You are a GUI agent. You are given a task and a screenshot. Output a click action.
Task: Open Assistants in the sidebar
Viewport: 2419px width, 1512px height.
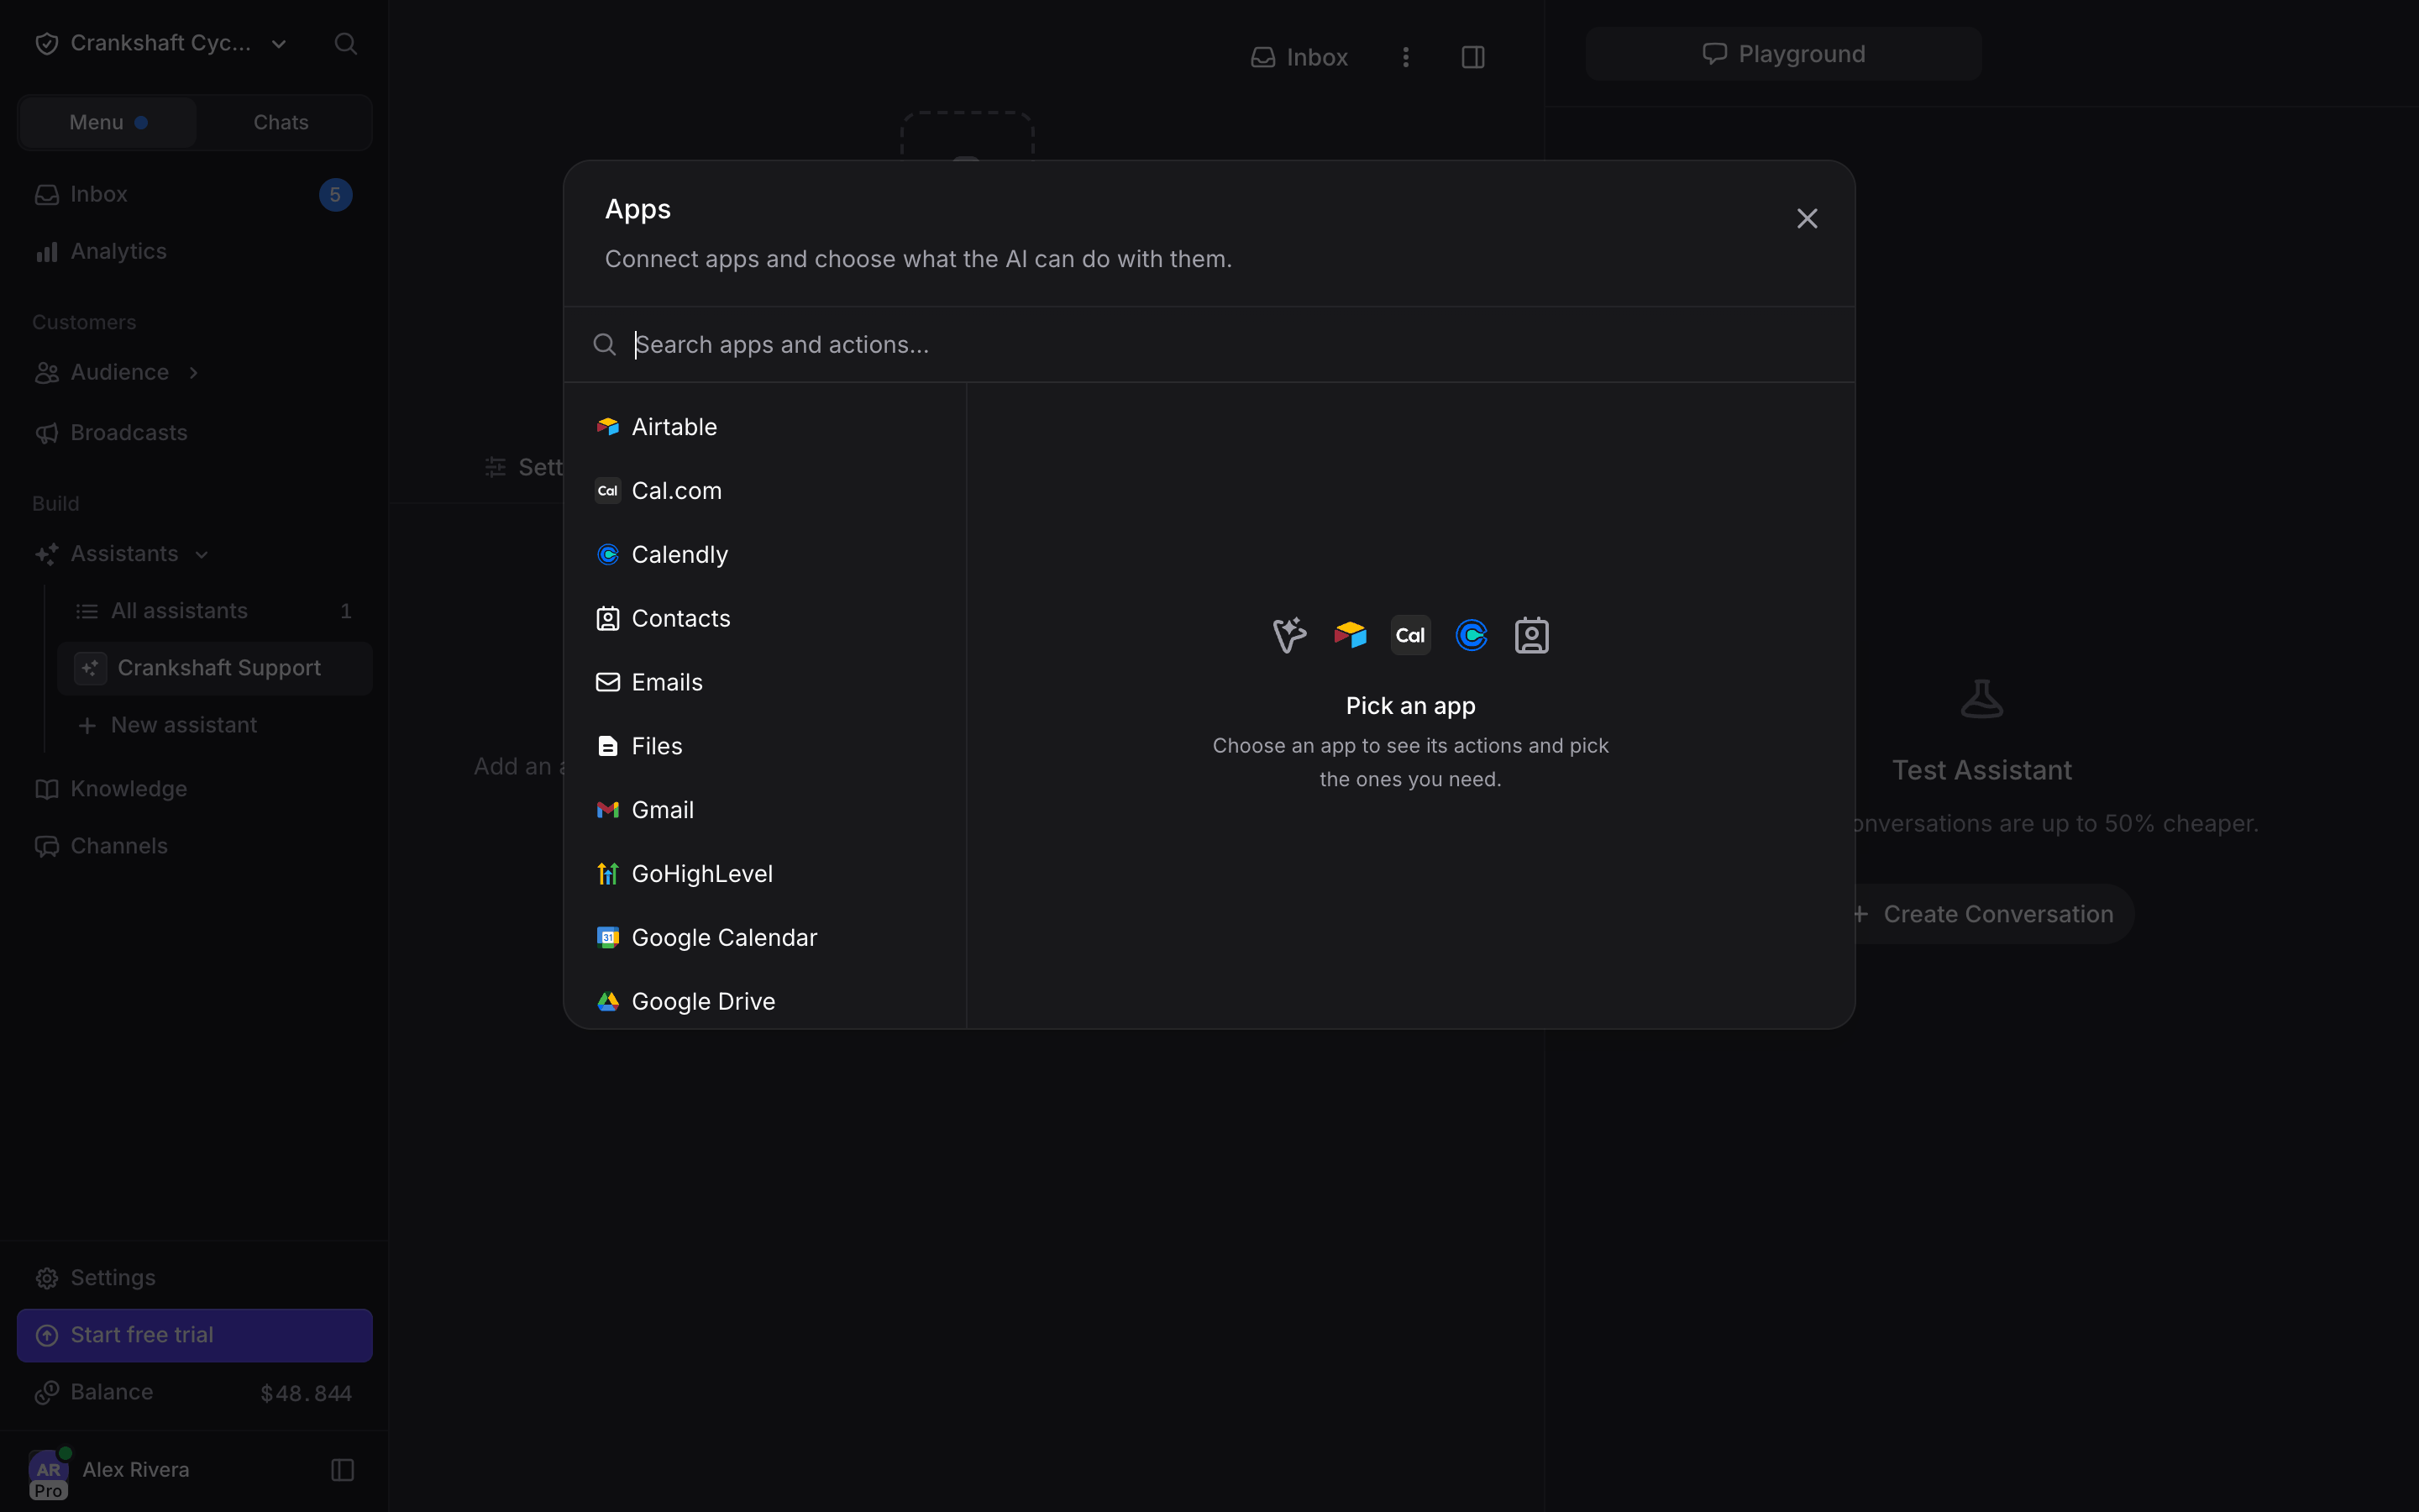point(124,554)
